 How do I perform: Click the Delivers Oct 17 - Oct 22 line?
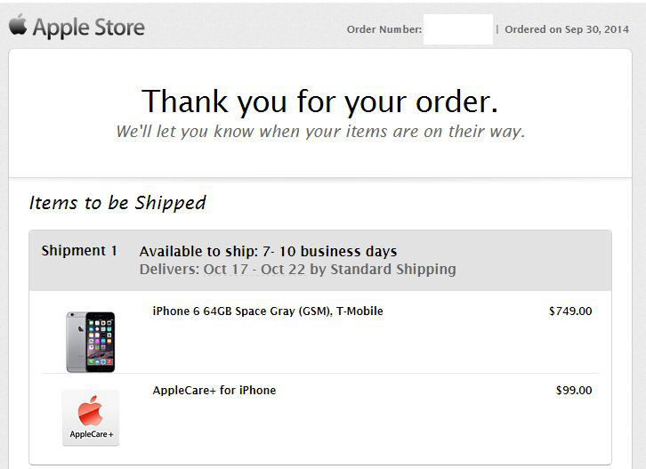[x=298, y=269]
